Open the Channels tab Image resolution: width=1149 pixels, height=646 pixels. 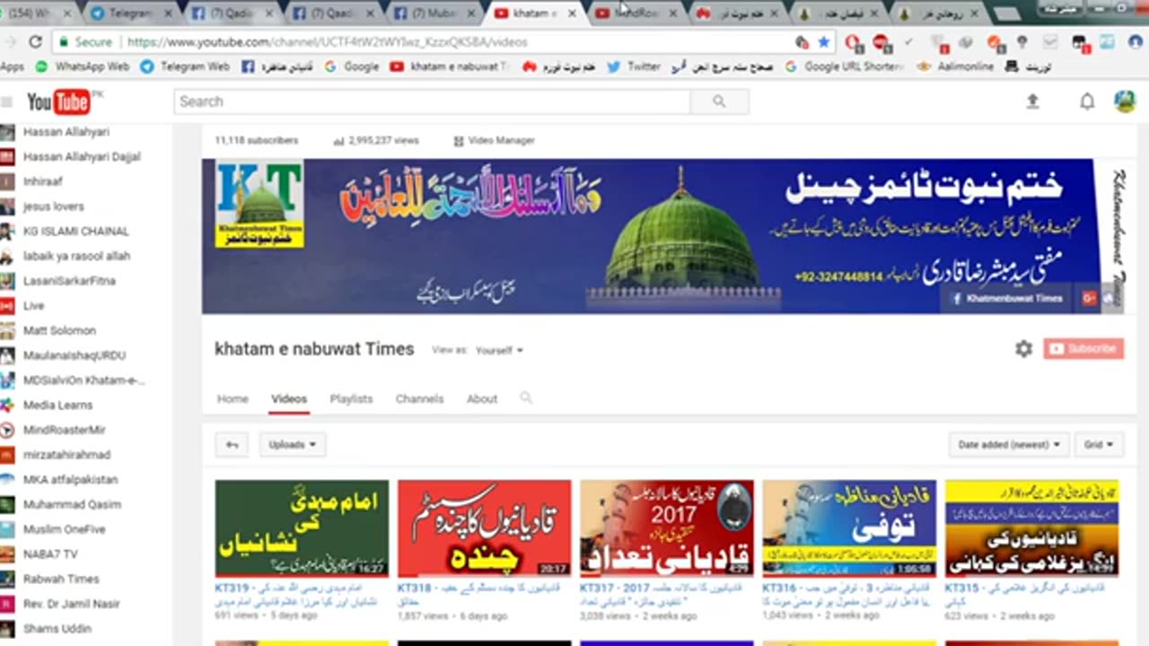420,399
